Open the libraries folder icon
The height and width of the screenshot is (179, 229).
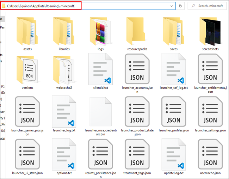[x=64, y=31]
